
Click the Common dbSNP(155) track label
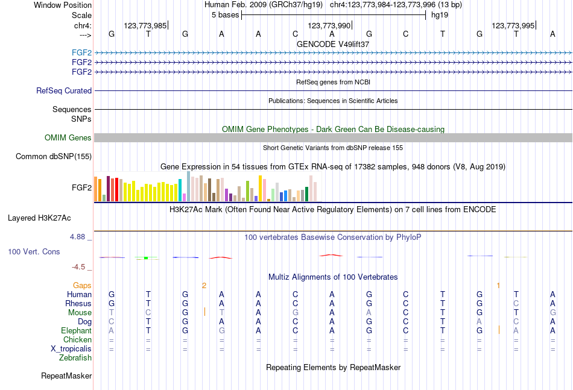click(53, 156)
